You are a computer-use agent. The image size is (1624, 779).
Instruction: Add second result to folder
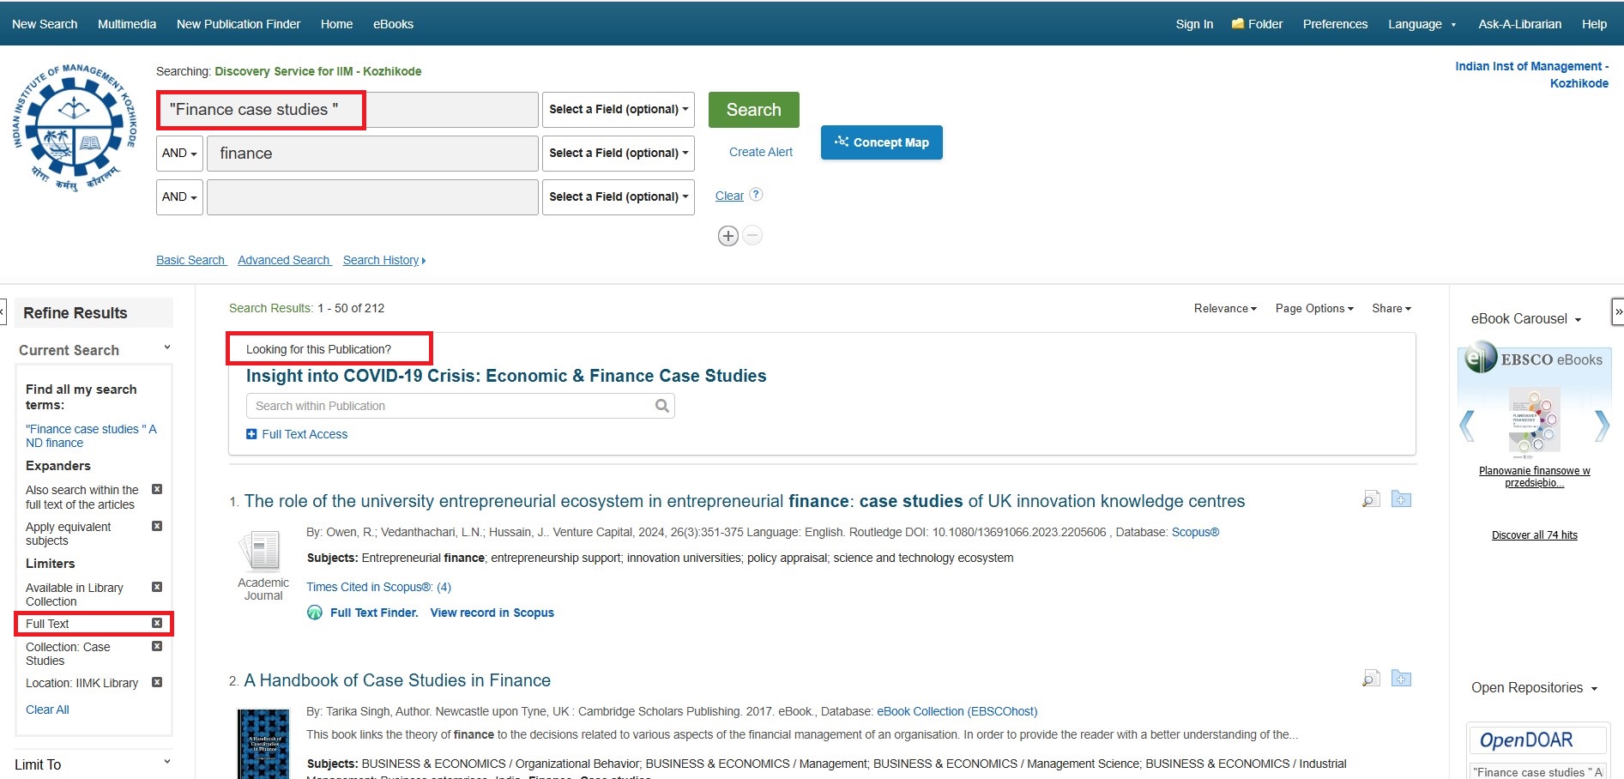(x=1401, y=679)
